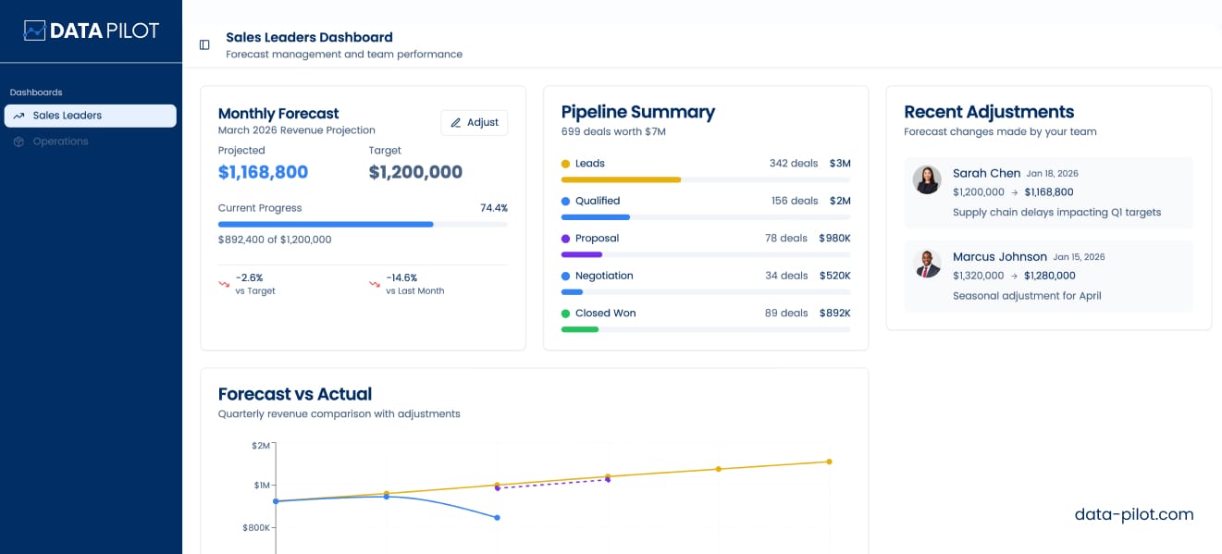Image resolution: width=1222 pixels, height=554 pixels.
Task: Toggle the sidebar collapse icon
Action: pyautogui.click(x=204, y=44)
